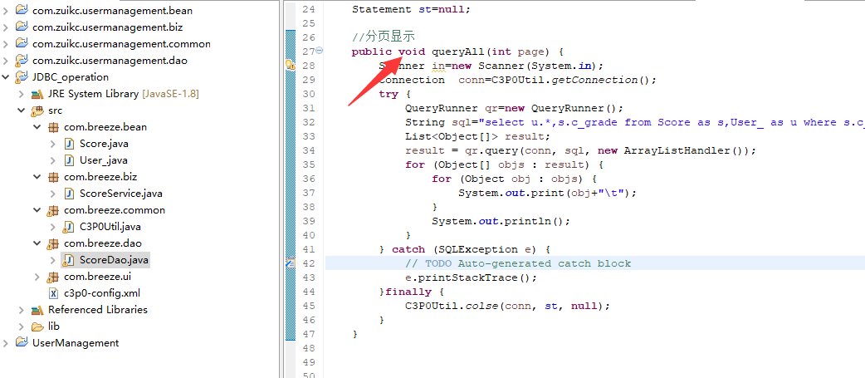Select the Score.java label
Image resolution: width=865 pixels, height=378 pixels.
[x=105, y=144]
